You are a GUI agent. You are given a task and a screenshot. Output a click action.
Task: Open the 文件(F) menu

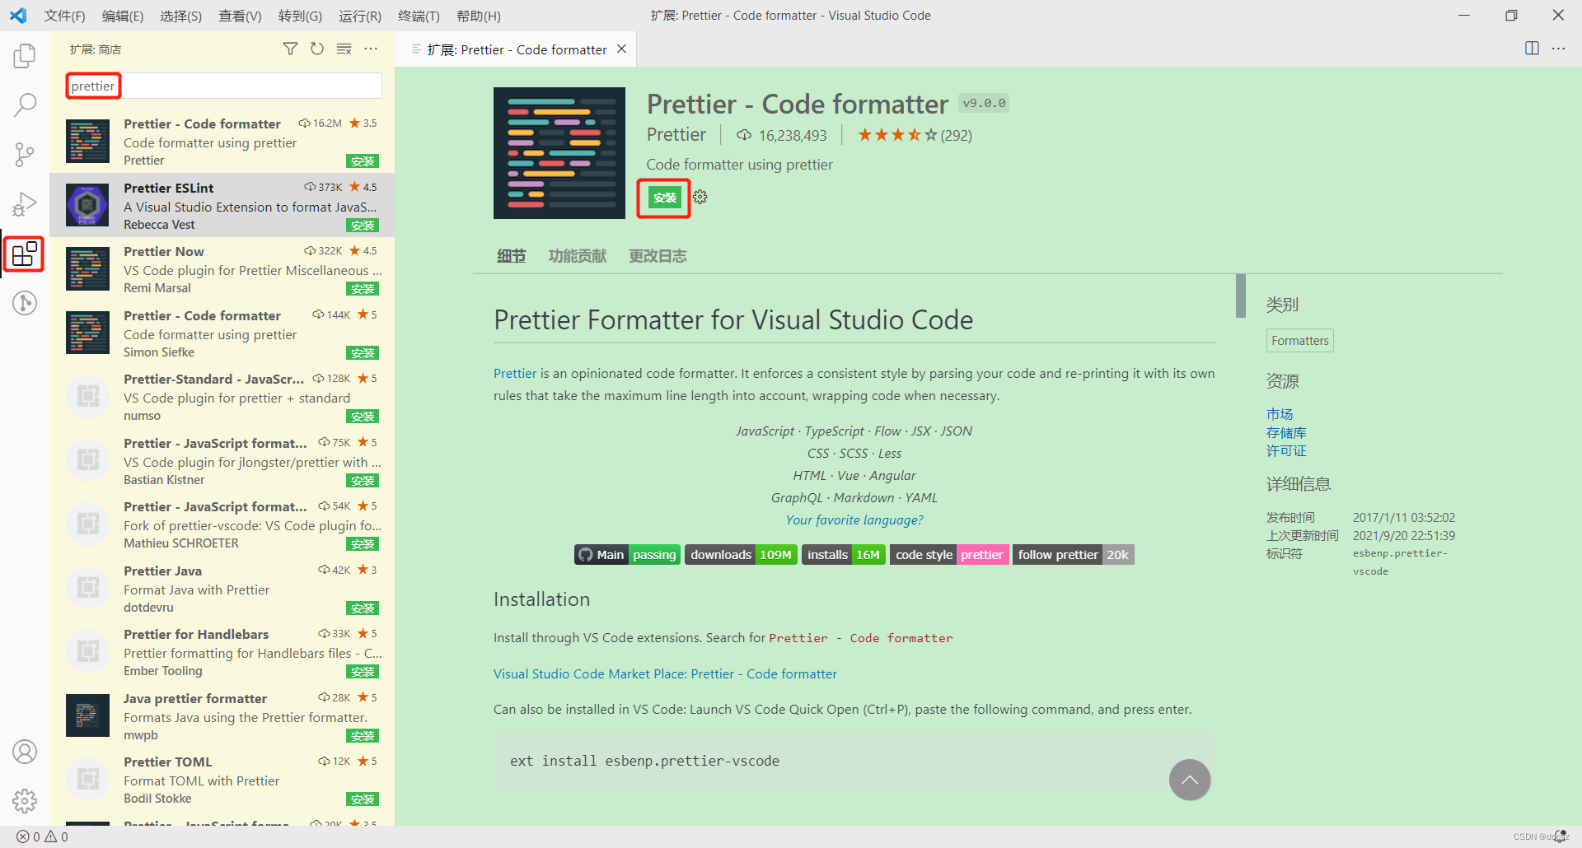64,16
